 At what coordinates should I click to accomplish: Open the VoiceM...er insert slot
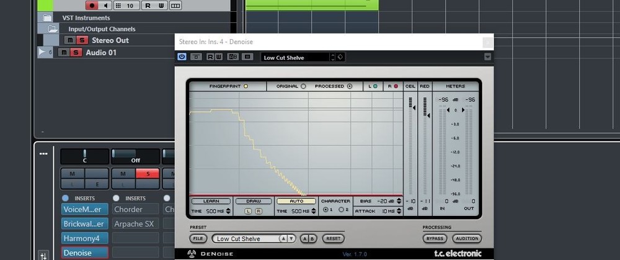pyautogui.click(x=84, y=209)
